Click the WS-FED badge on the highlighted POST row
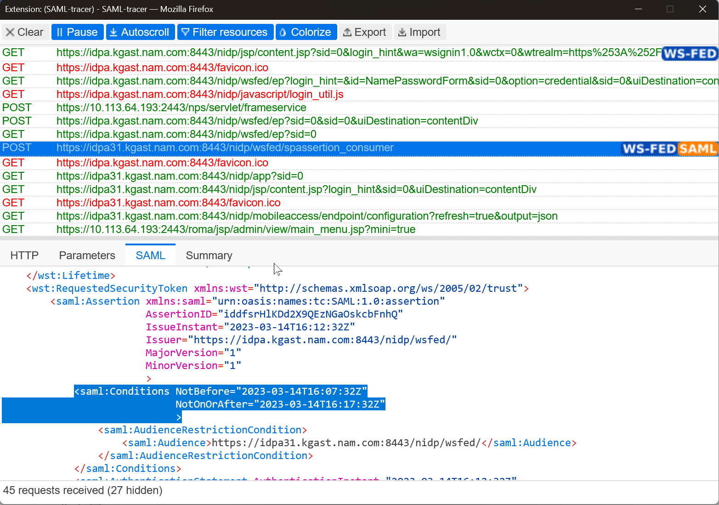This screenshot has width=719, height=505. 649,149
